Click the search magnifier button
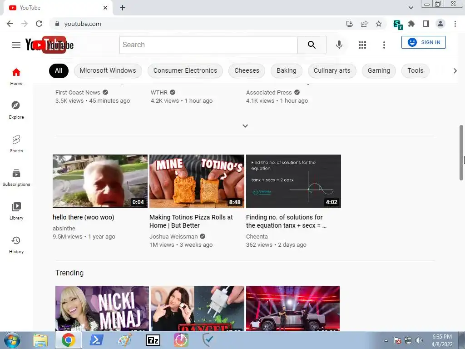The height and width of the screenshot is (349, 465). pyautogui.click(x=312, y=45)
